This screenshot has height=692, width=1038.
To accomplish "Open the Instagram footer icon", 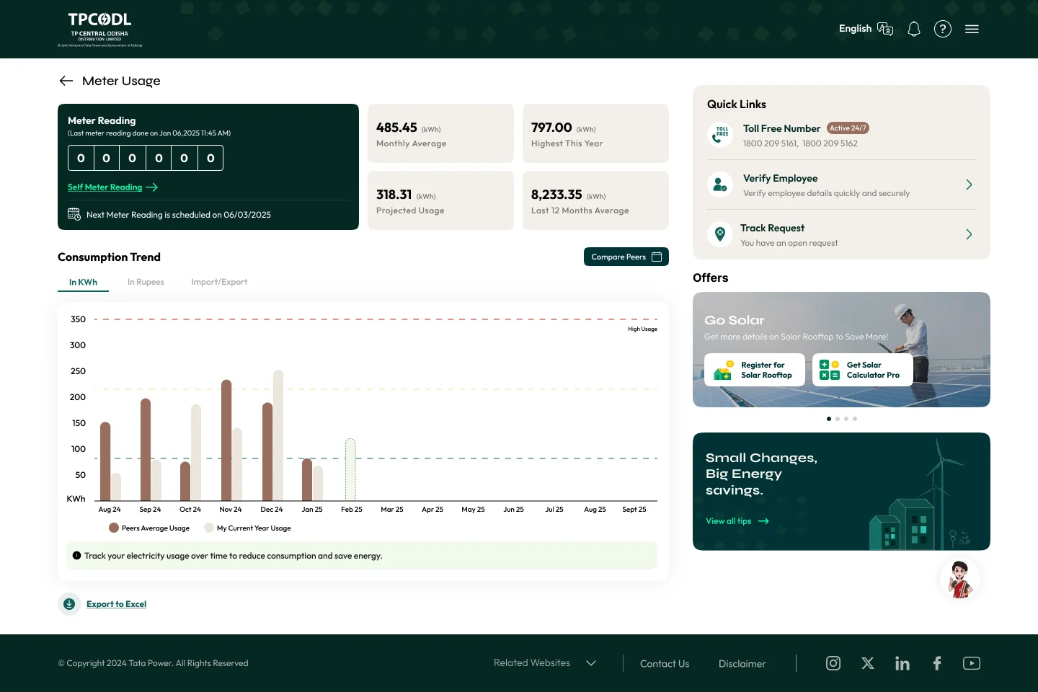I will click(833, 663).
